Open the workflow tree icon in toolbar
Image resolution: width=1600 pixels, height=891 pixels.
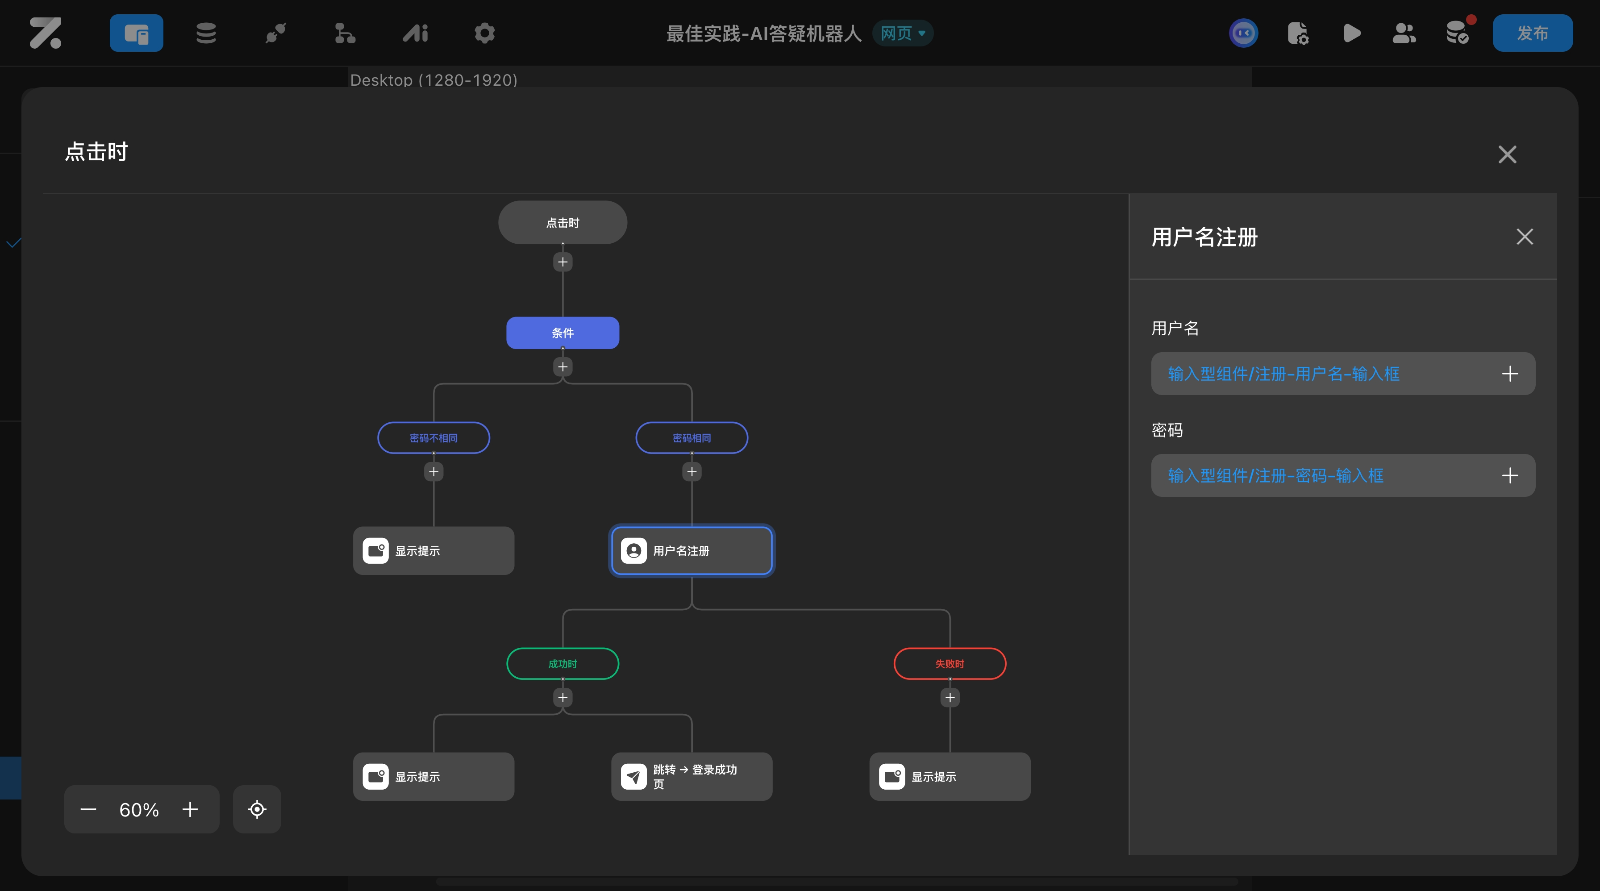coord(345,33)
